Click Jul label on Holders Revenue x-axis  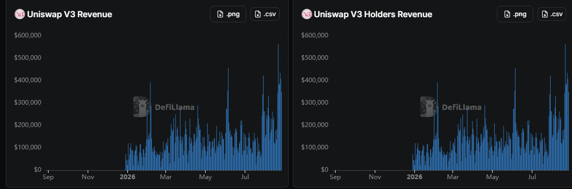[532, 178]
